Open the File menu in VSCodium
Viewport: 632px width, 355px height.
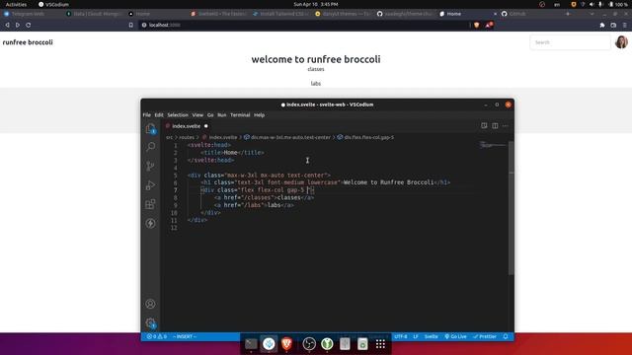pos(147,115)
